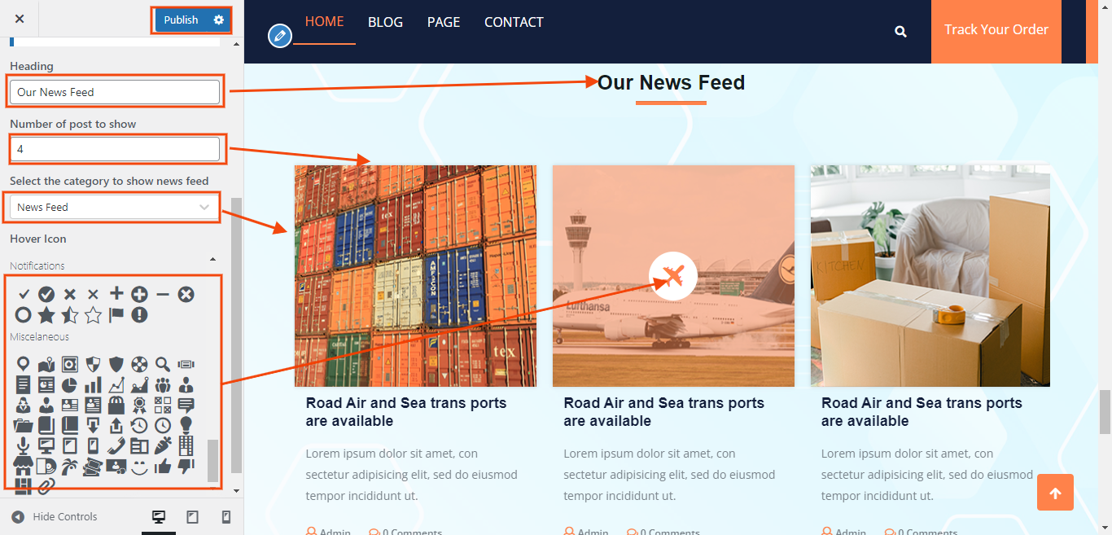
Task: Open Publish settings gear options
Action: pos(218,20)
